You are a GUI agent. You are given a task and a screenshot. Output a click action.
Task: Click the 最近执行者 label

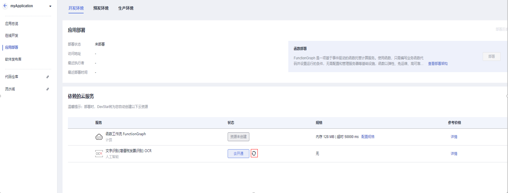76,63
